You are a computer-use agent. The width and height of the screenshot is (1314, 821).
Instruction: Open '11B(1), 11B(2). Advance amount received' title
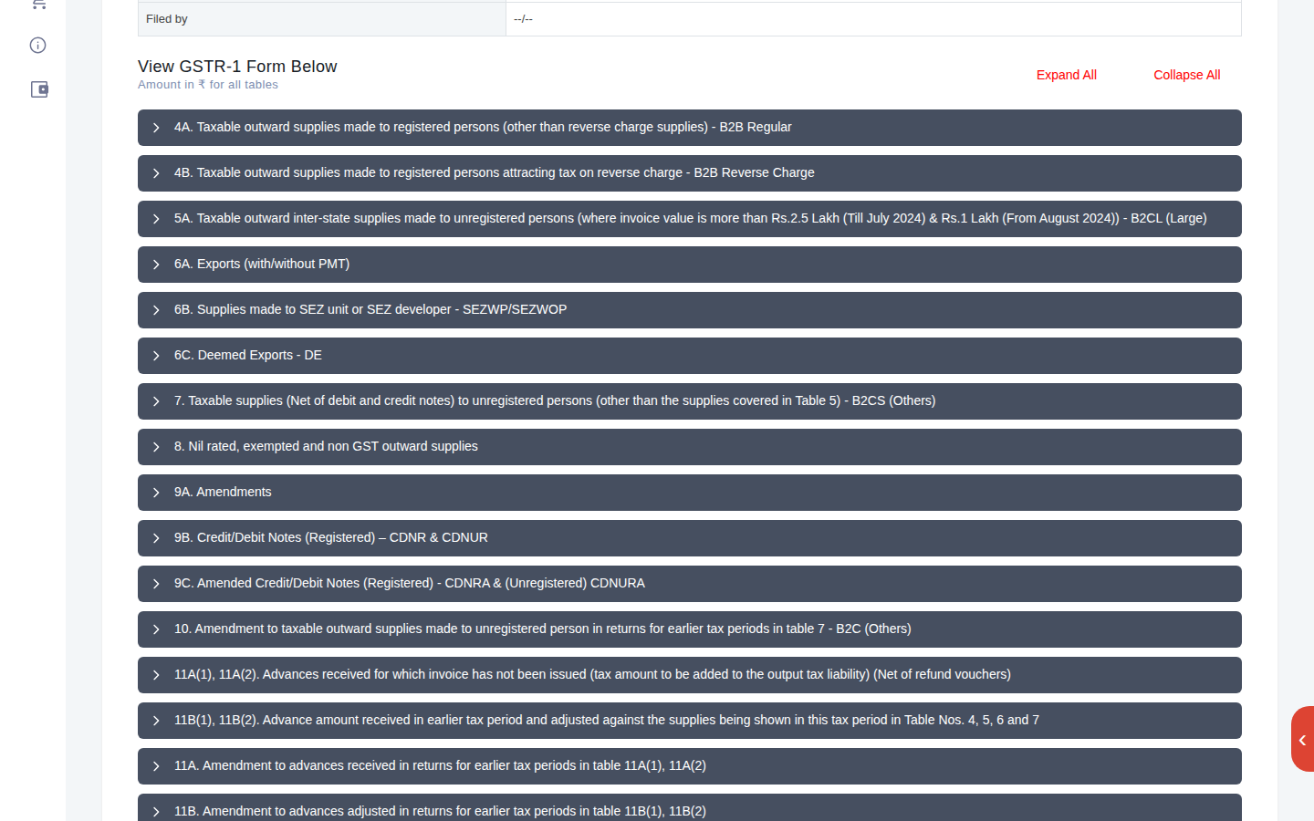[607, 720]
